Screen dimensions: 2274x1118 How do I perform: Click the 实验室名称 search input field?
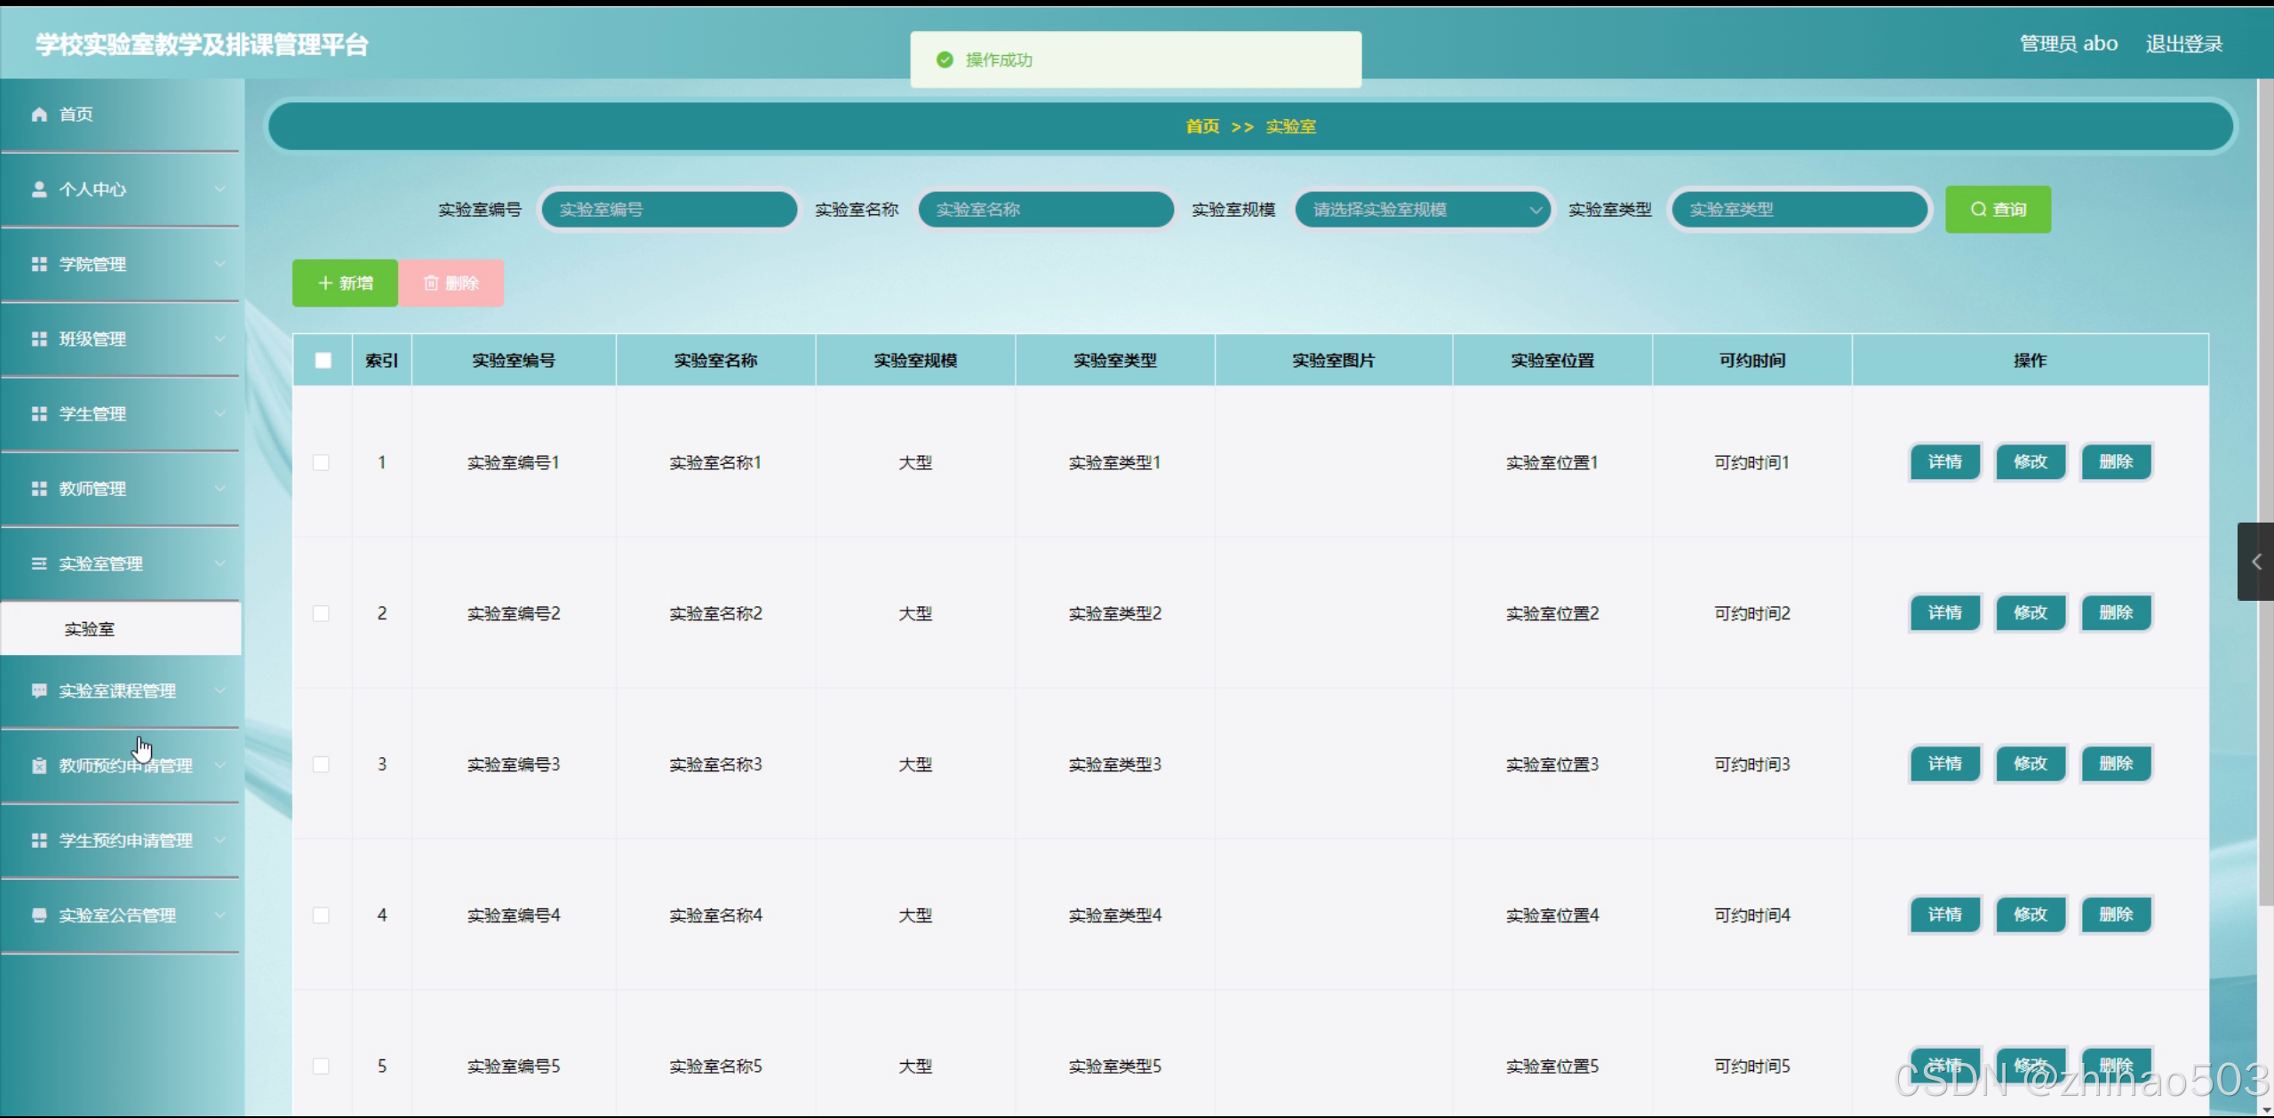(1045, 210)
